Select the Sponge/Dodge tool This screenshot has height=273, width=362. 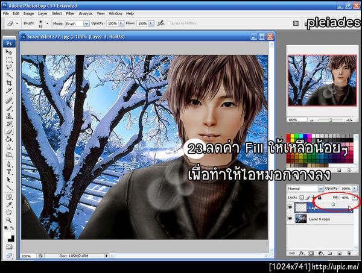click(9, 155)
